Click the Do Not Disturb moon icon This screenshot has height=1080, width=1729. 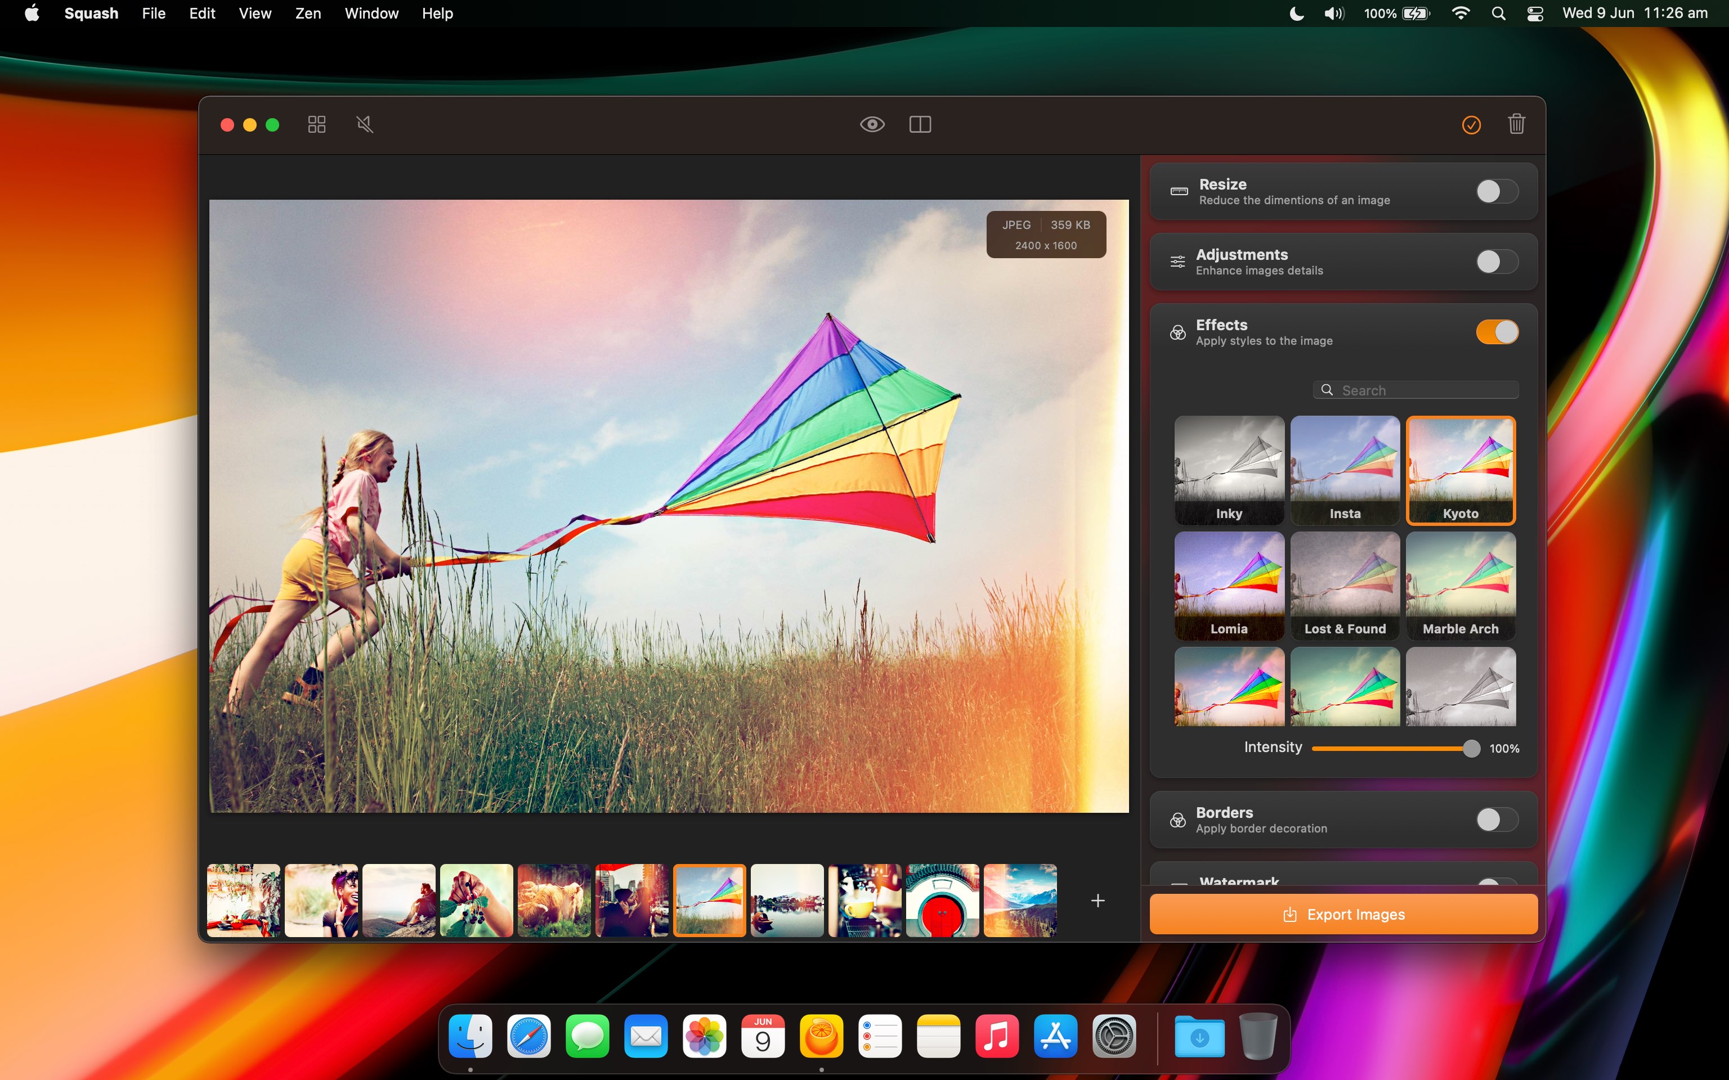tap(1297, 13)
